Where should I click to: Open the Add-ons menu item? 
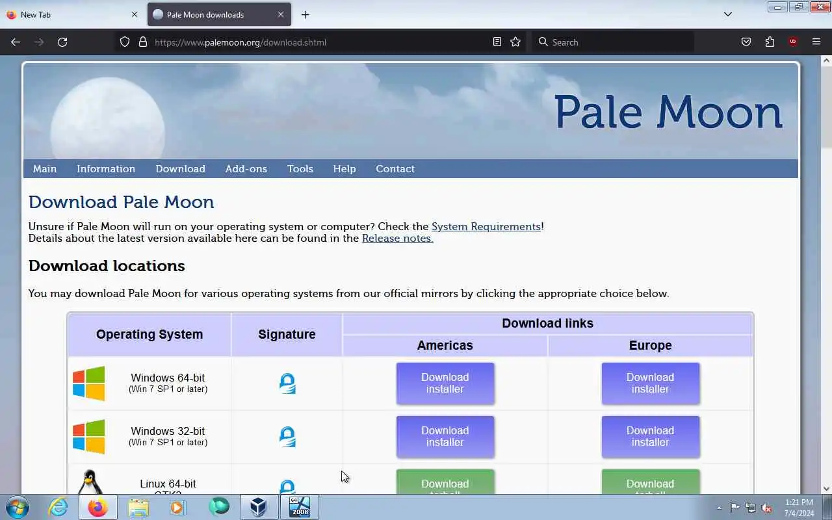(x=246, y=168)
